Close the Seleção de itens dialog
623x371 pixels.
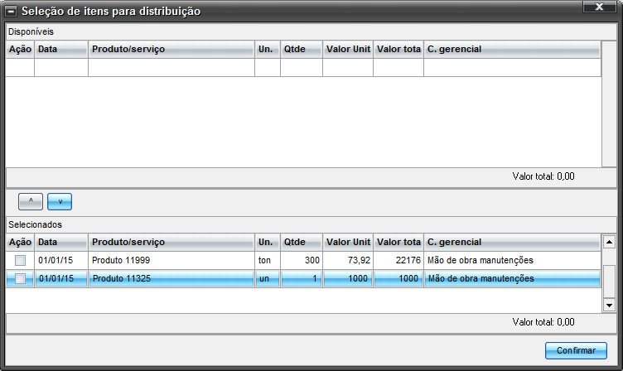click(599, 7)
